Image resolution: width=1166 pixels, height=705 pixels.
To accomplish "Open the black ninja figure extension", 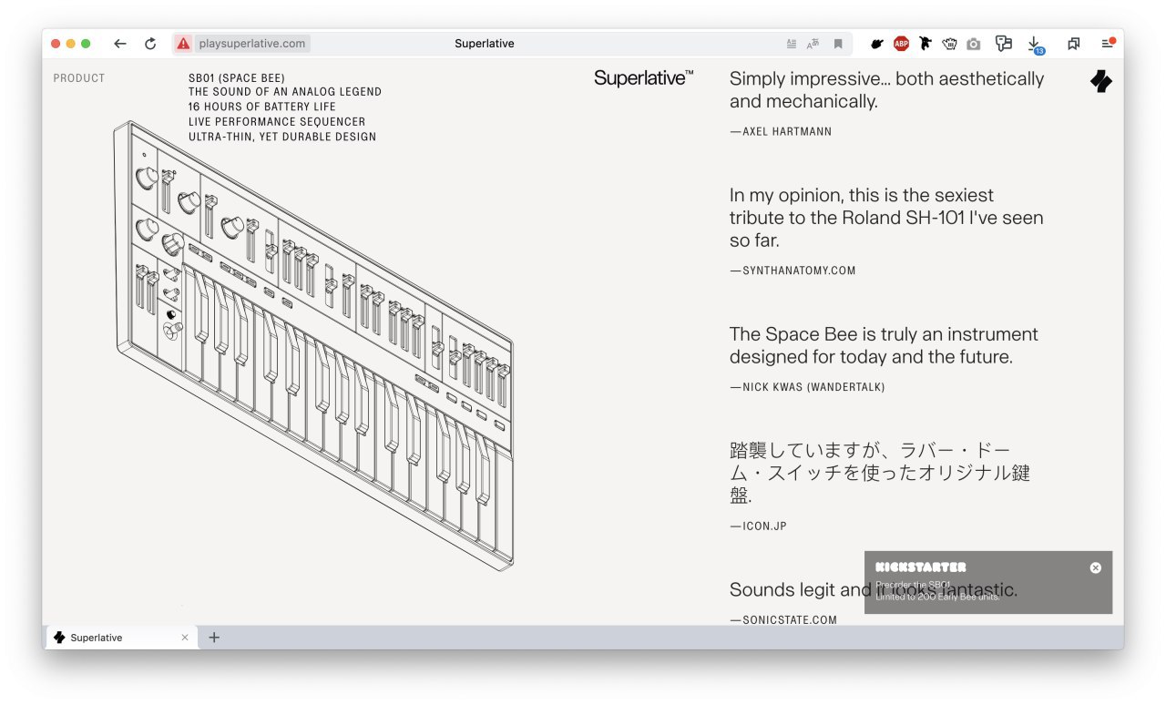I will click(926, 44).
